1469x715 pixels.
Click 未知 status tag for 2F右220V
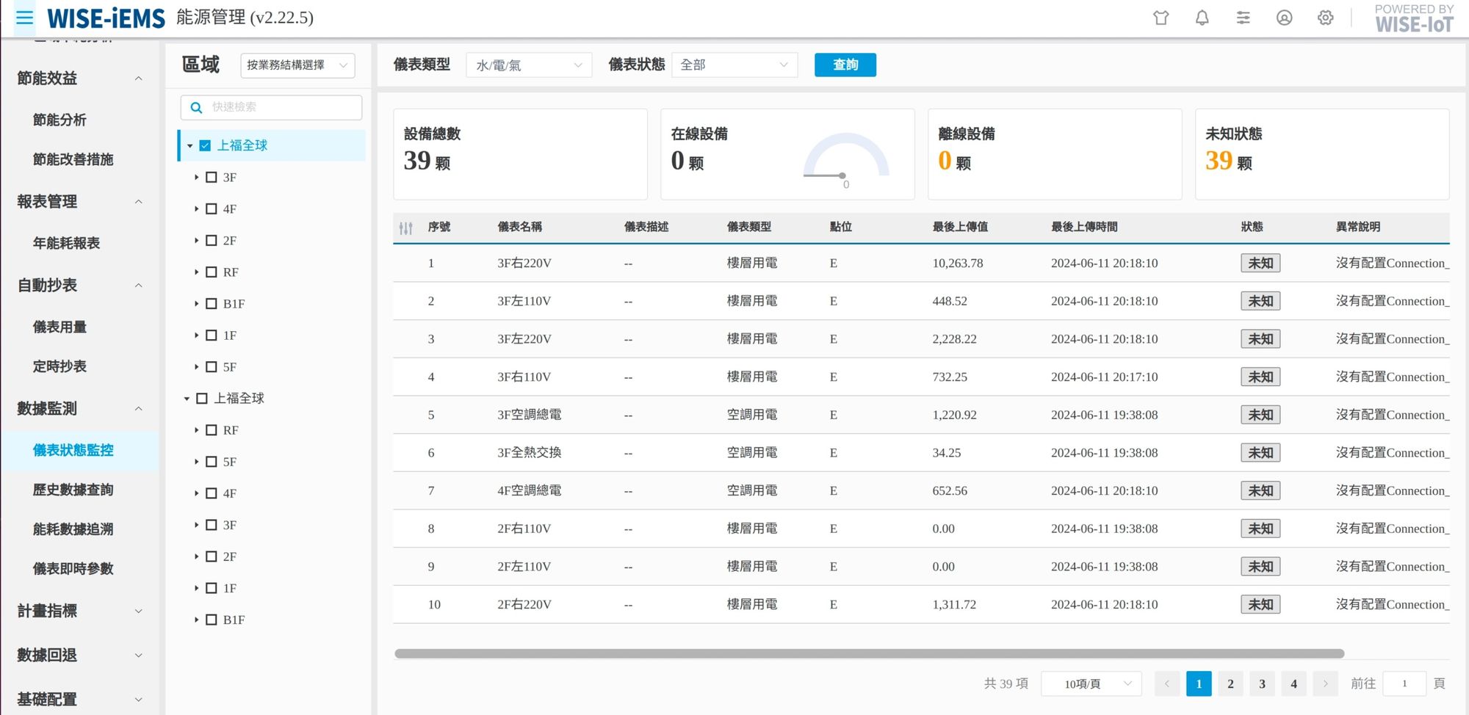[1260, 604]
